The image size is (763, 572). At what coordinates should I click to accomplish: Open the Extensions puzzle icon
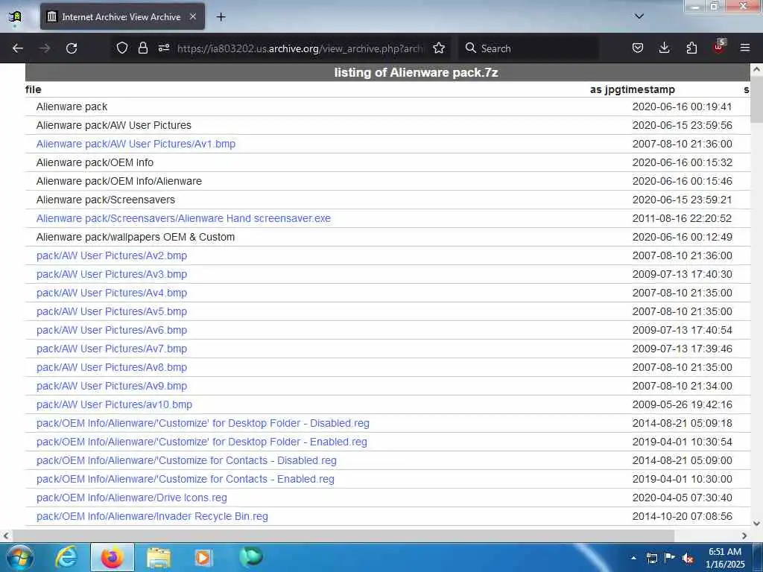coord(691,48)
